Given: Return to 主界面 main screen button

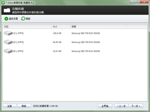Looking at the screenshot, I should (105, 106).
